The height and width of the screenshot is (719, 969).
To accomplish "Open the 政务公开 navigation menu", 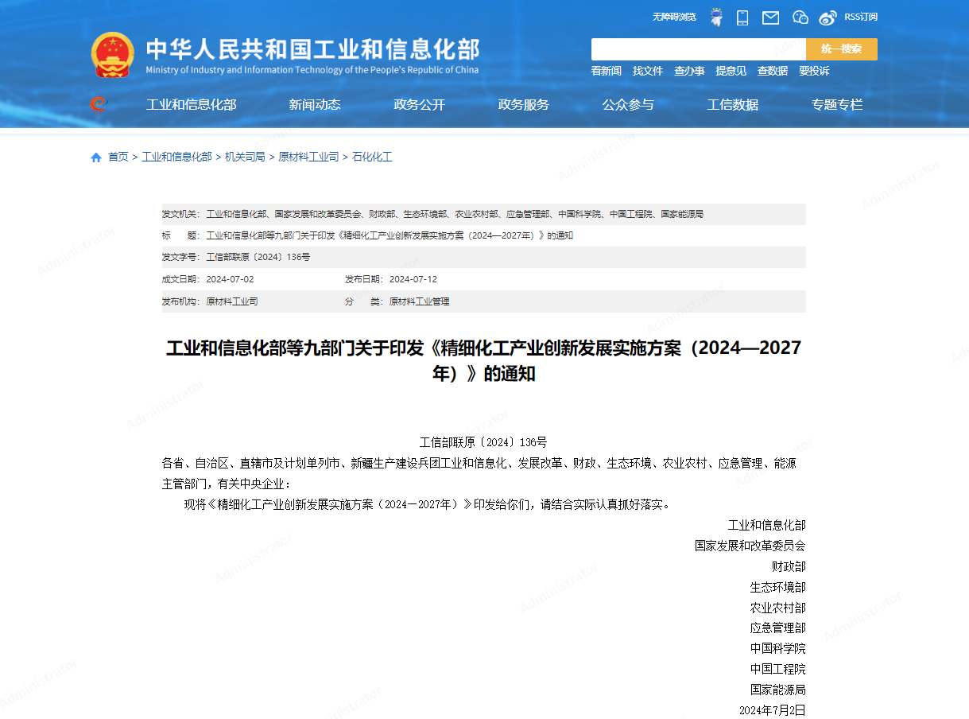I will tap(419, 104).
